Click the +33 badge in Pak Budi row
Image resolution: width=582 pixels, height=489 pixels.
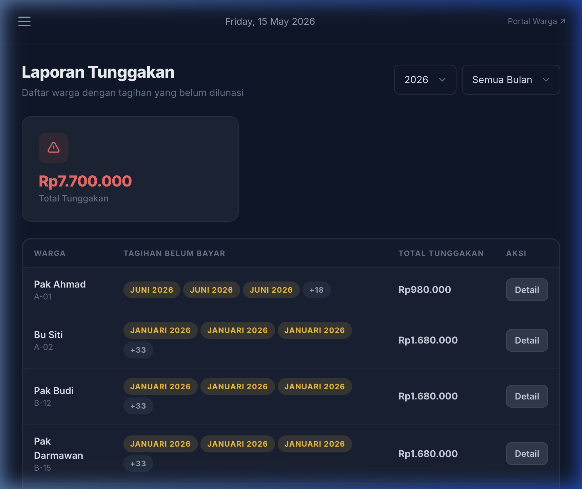tap(138, 406)
